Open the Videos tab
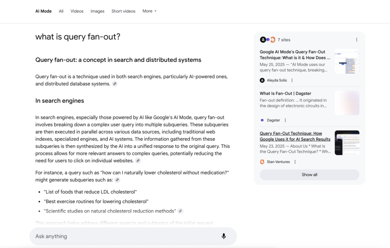Viewport: 390px width, 248px height. [x=77, y=11]
